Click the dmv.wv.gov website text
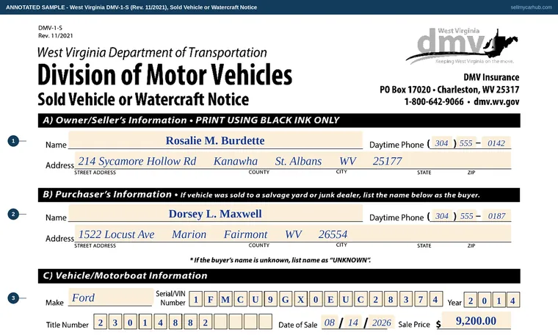 (496, 101)
